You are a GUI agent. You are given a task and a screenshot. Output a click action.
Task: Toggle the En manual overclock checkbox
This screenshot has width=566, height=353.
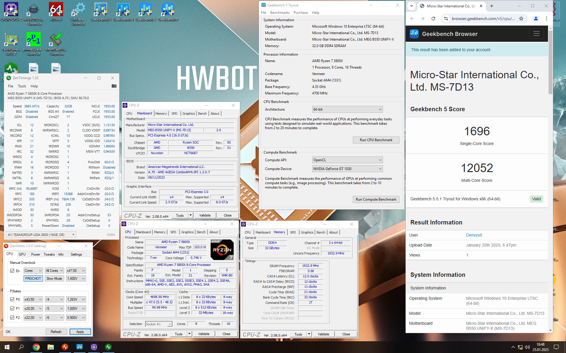point(12,271)
